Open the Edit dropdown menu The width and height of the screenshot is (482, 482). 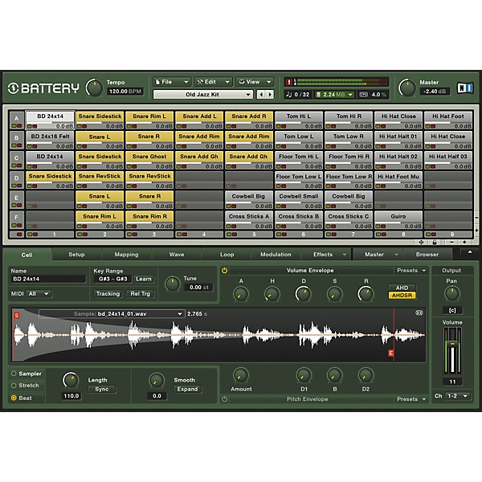214,82
